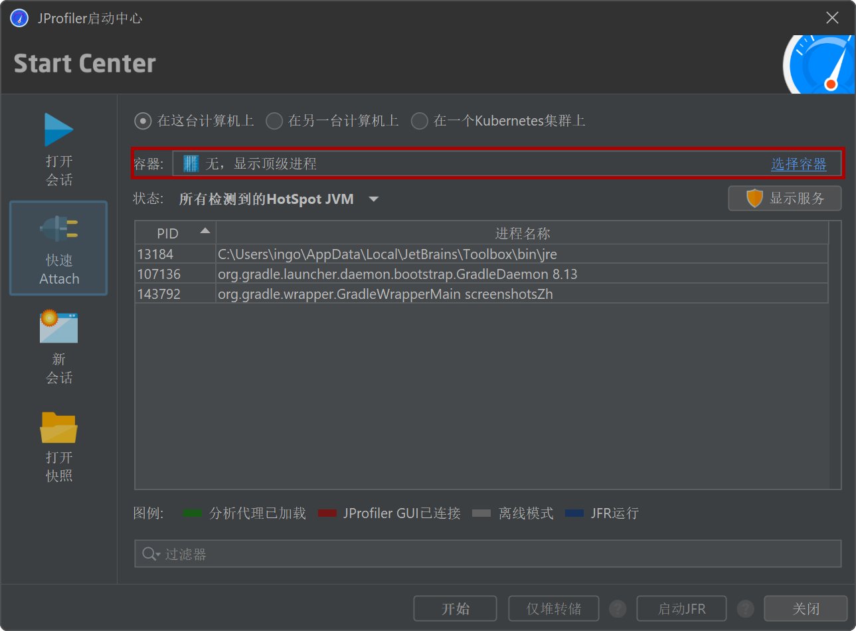Image resolution: width=856 pixels, height=631 pixels.
Task: Click the new session window icon
Action: point(58,327)
